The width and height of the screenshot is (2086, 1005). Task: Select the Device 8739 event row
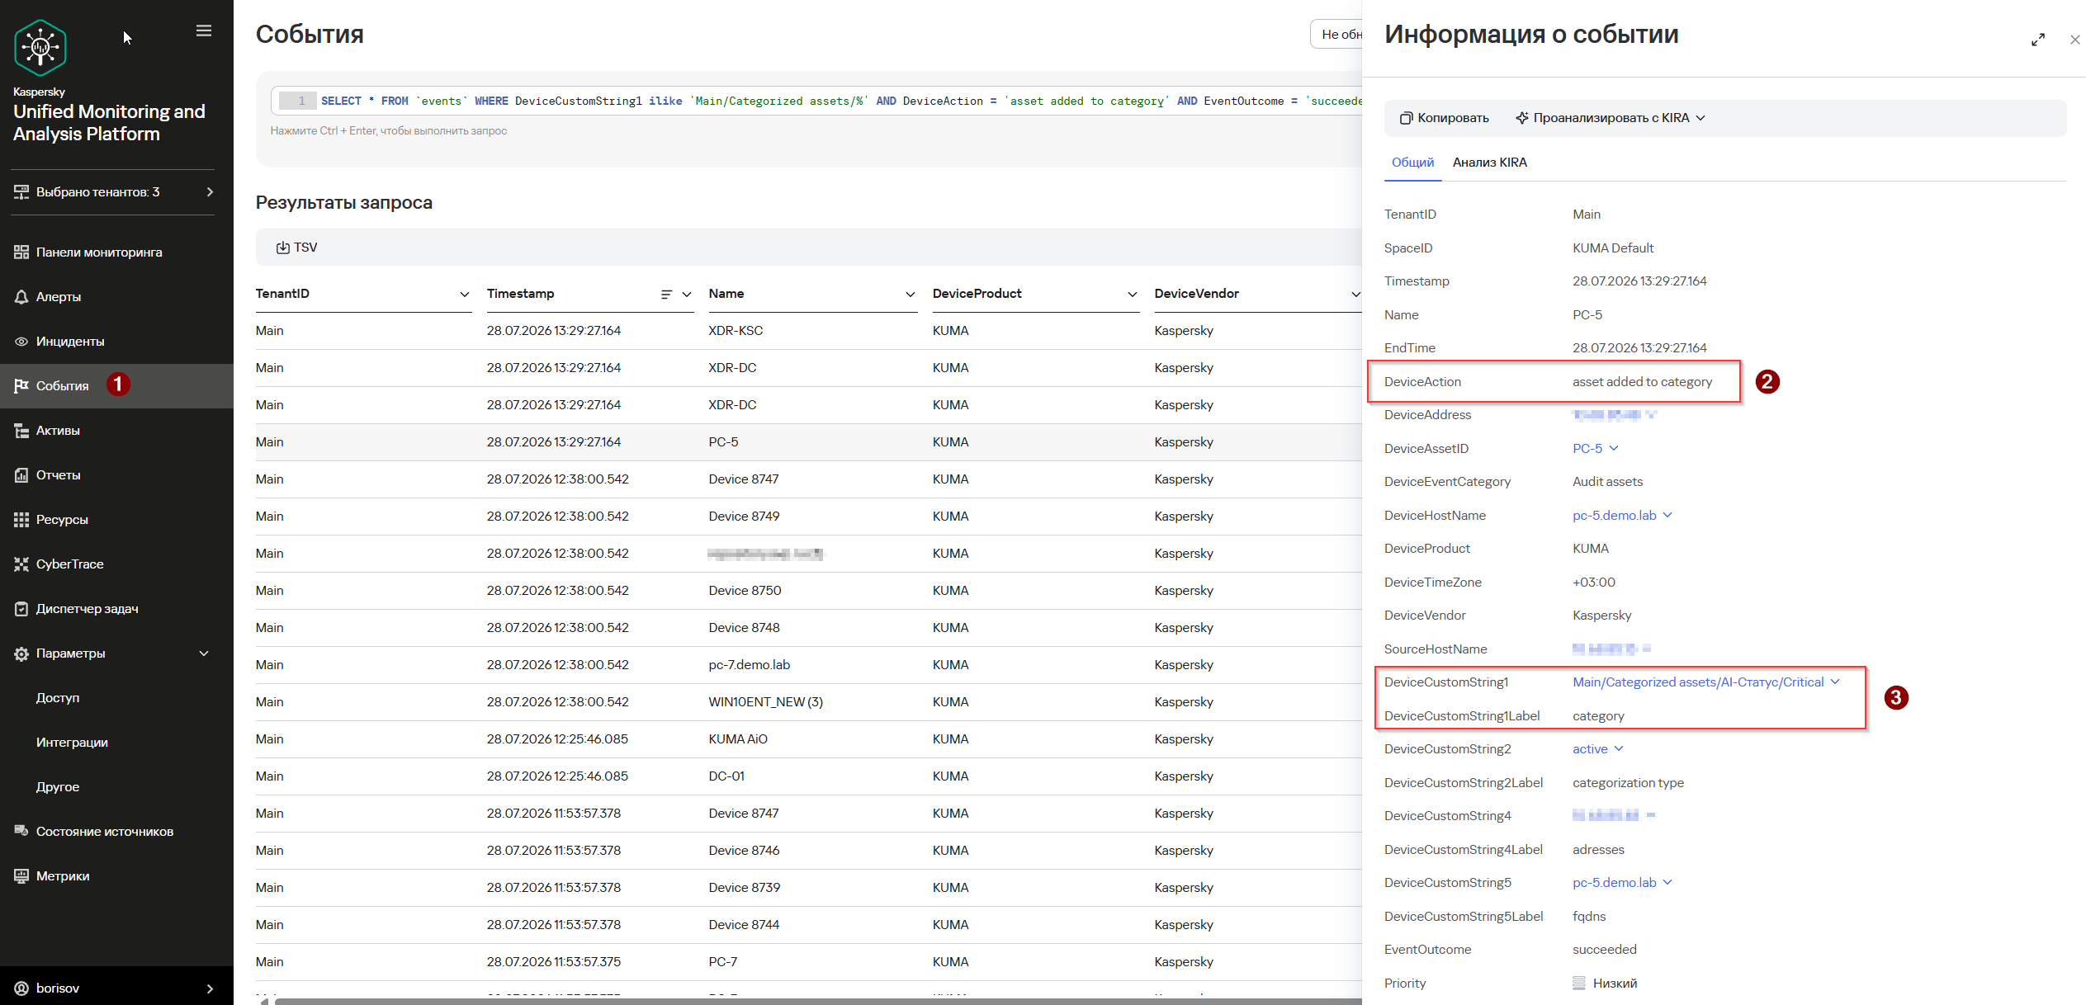click(x=808, y=888)
